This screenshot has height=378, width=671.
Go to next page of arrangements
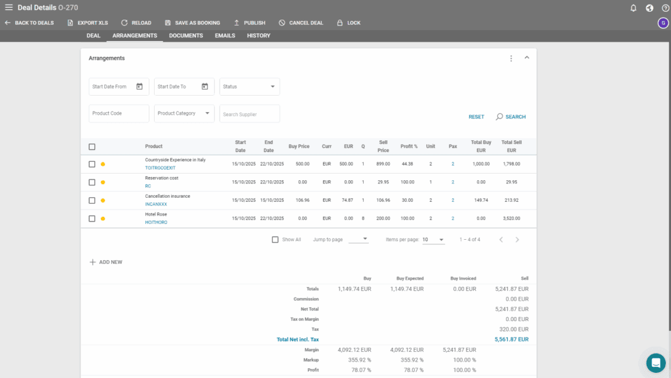[517, 240]
